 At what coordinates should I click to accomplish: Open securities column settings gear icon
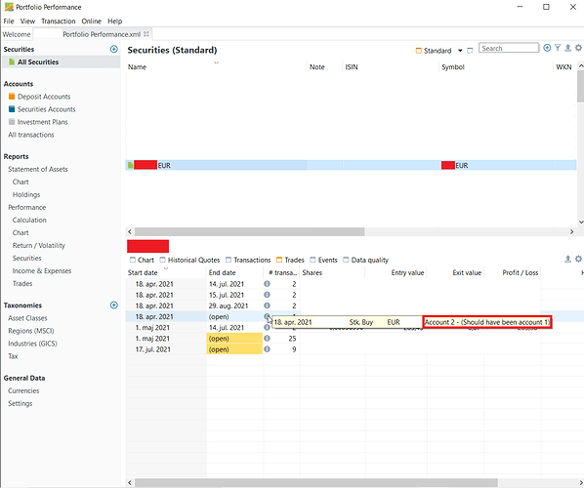(x=578, y=48)
